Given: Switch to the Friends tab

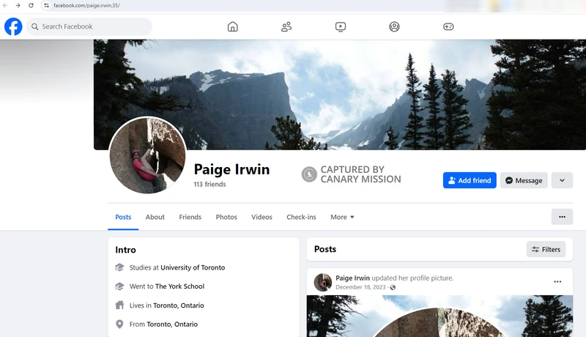Looking at the screenshot, I should click(190, 217).
